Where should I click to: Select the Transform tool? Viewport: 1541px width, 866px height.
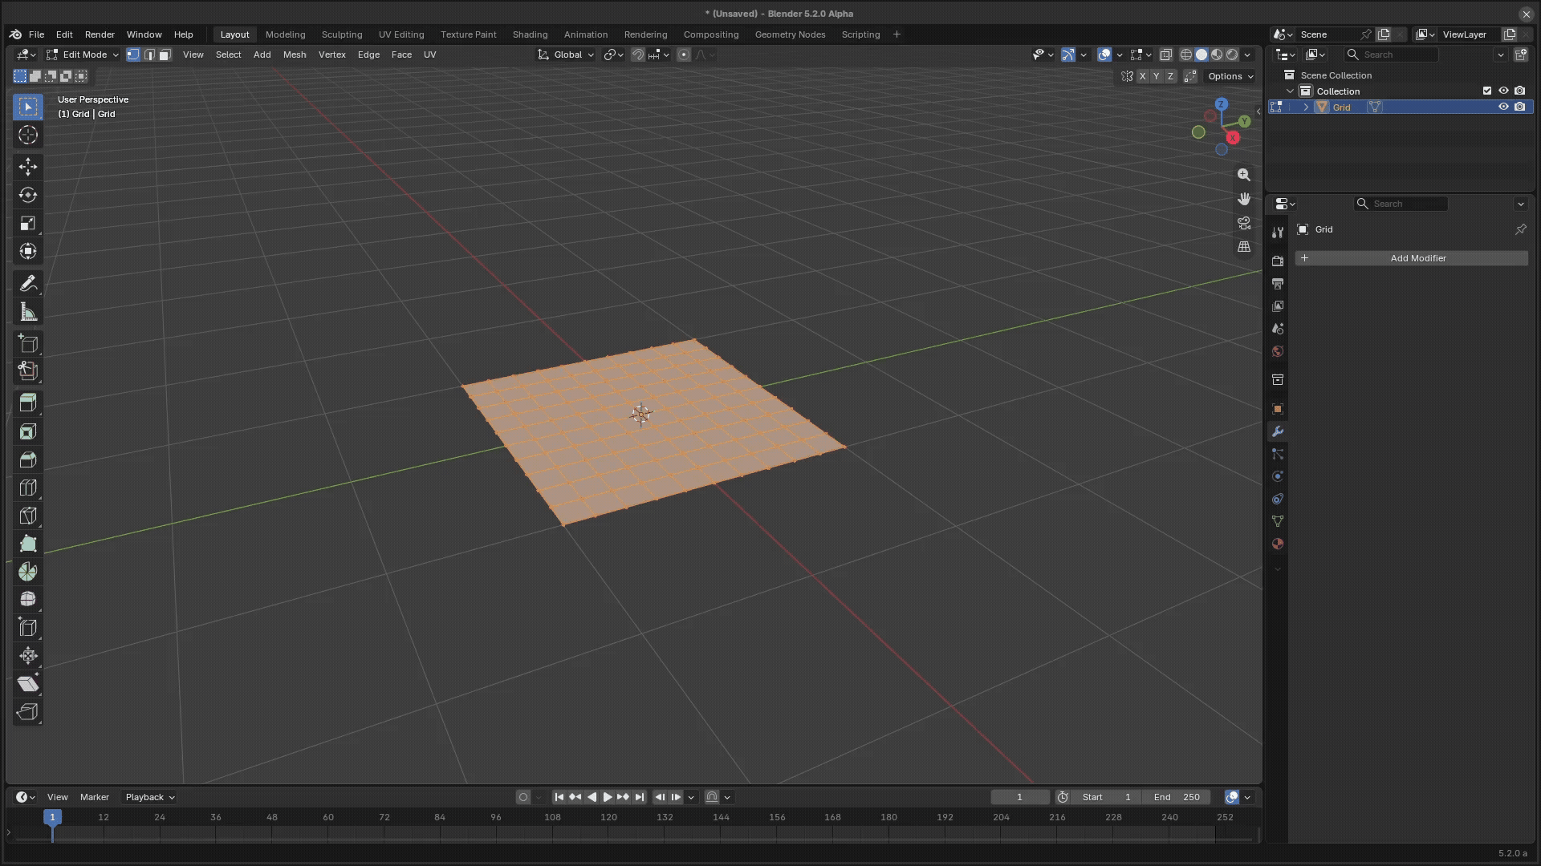click(x=28, y=251)
